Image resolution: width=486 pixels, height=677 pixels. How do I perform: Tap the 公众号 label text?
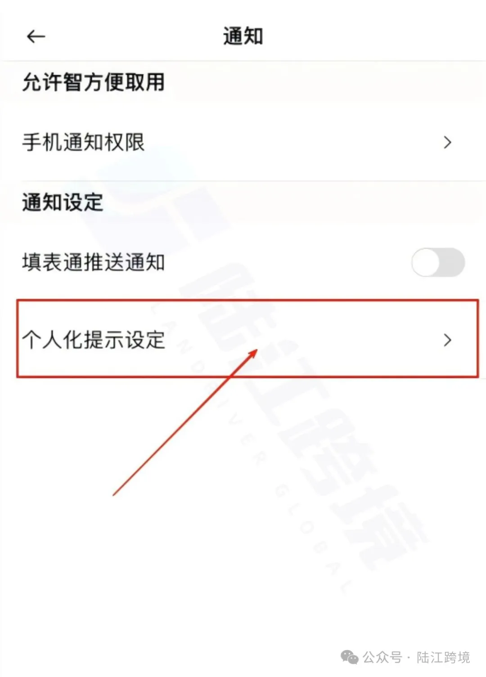point(382,657)
